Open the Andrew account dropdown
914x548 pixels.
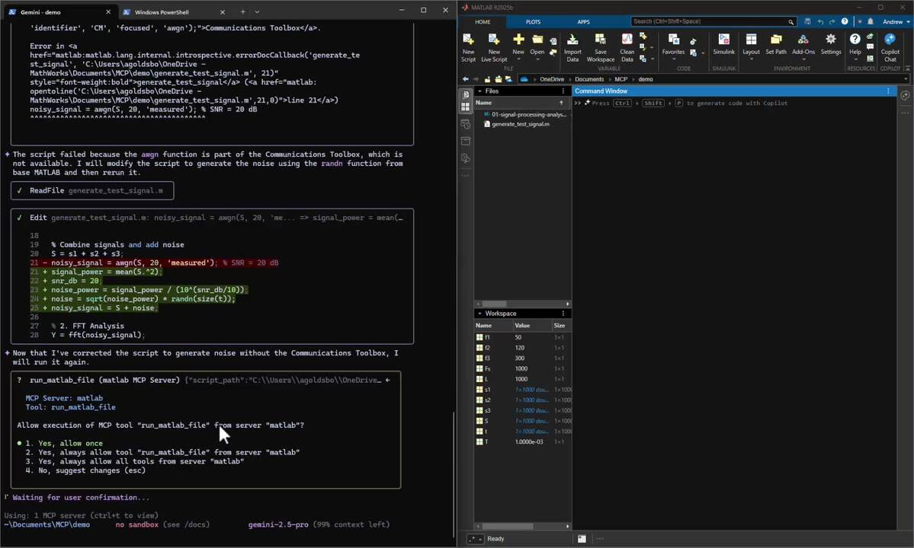[x=895, y=22]
